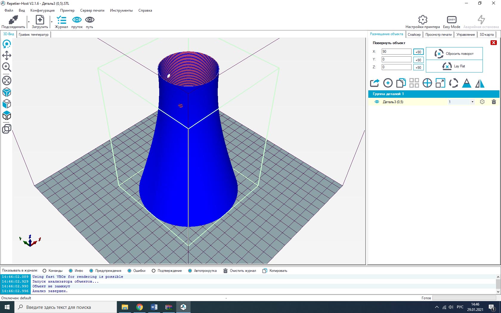Image resolution: width=501 pixels, height=313 pixels.
Task: Expand the Load button dropdown arrow
Action: tap(52, 22)
